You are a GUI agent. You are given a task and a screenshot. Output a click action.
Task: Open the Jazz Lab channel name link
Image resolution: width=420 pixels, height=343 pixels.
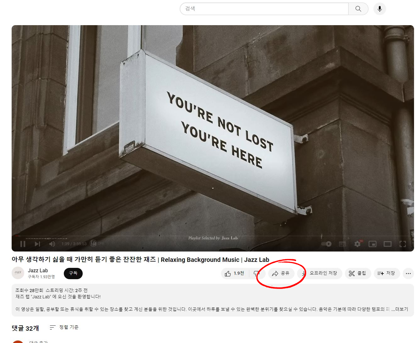[38, 270]
